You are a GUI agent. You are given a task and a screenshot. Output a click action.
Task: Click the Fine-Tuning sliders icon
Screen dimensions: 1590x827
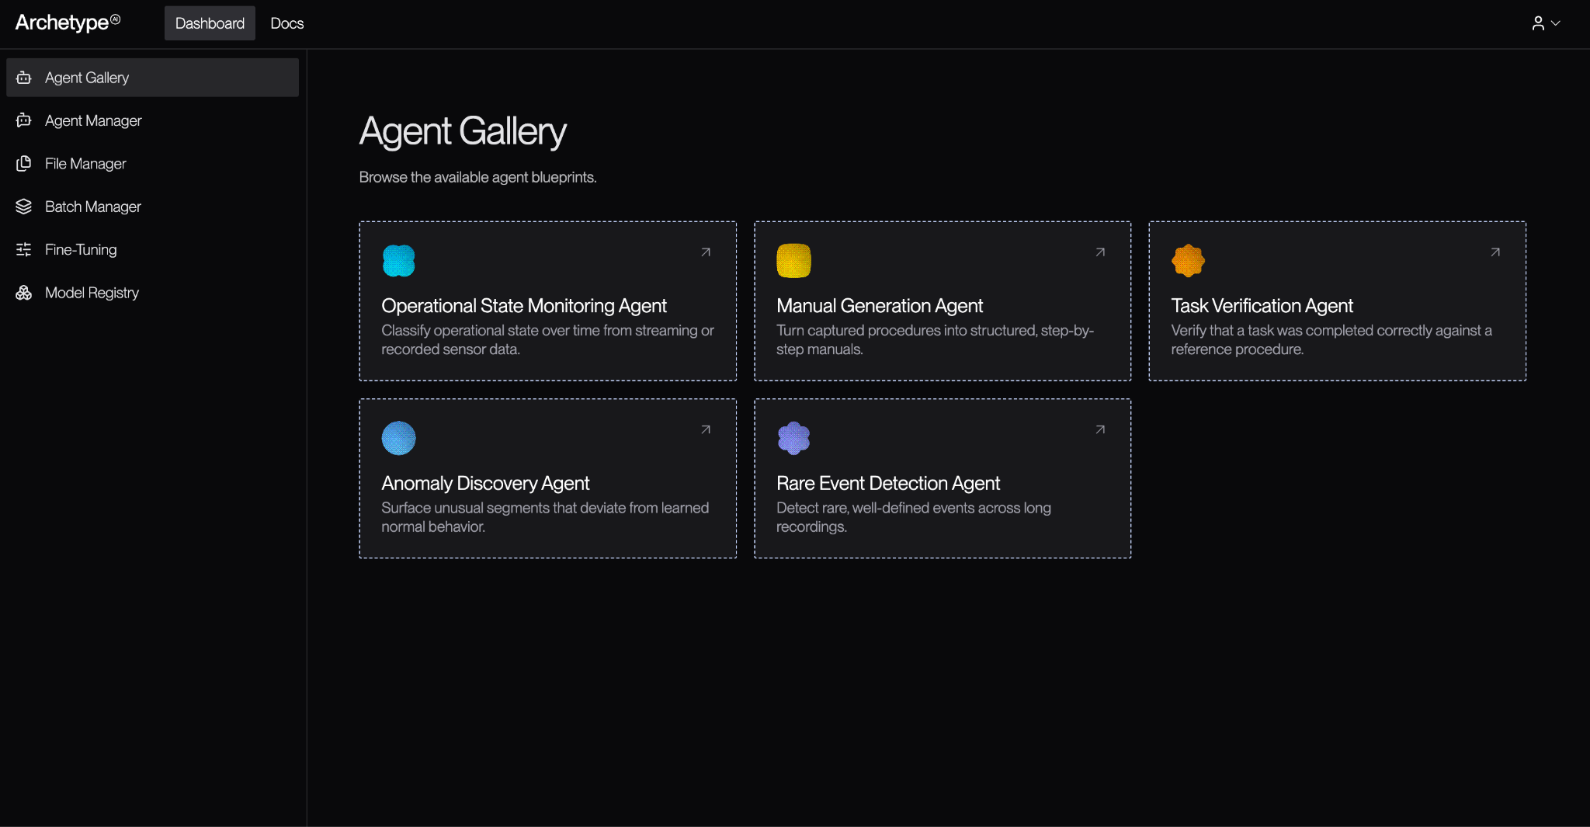tap(24, 249)
